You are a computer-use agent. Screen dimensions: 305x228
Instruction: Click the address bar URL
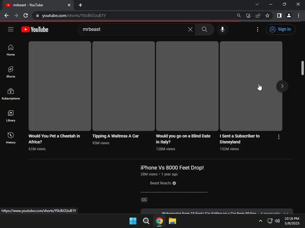[x=74, y=15]
